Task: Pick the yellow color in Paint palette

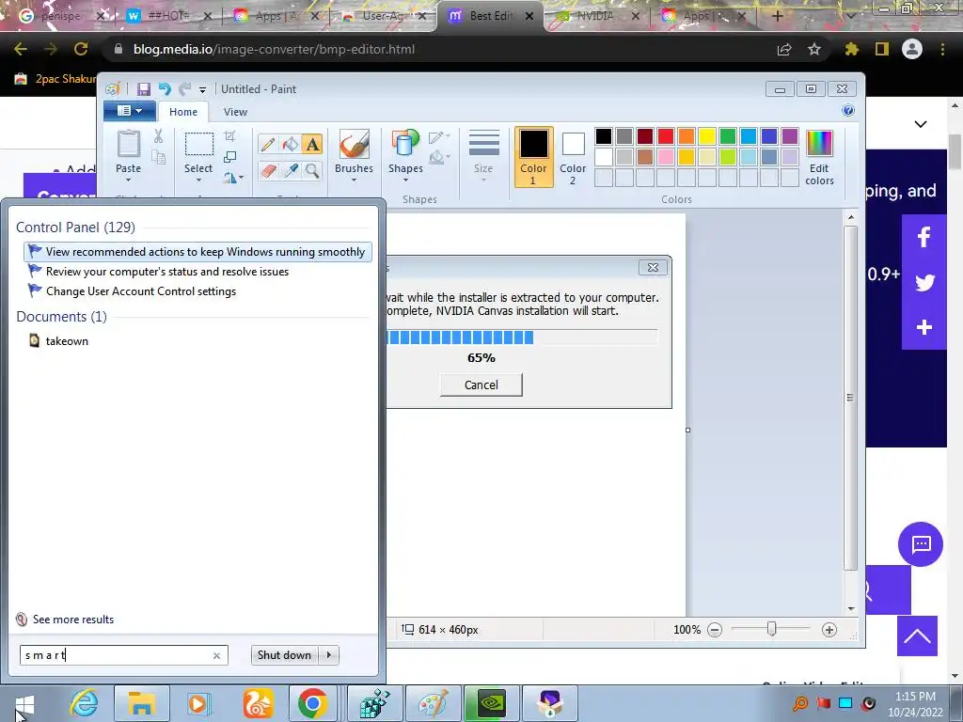Action: tap(707, 135)
